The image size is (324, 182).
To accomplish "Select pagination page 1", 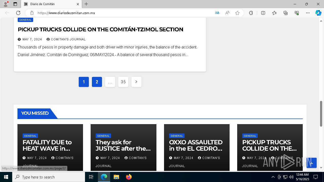I will pos(84,82).
